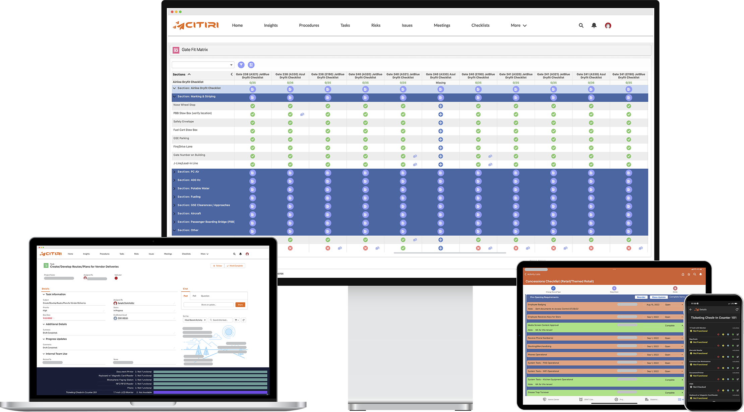Tap the back arrow on the phone screen

click(691, 309)
